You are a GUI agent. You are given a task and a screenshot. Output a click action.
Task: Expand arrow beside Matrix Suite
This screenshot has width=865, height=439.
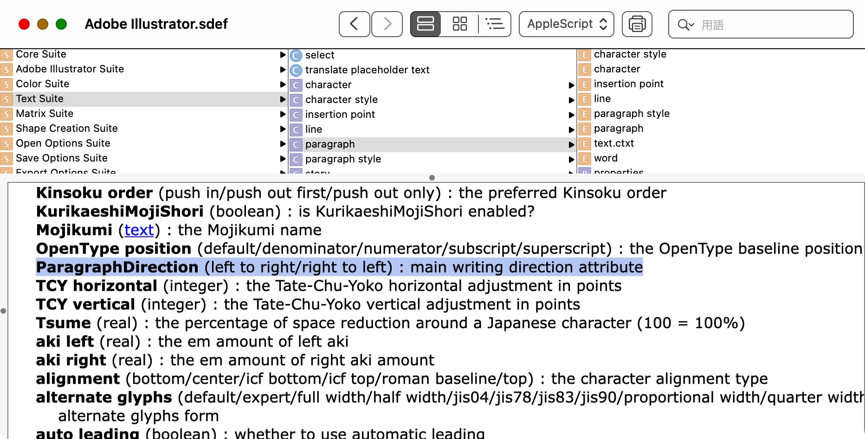point(283,114)
